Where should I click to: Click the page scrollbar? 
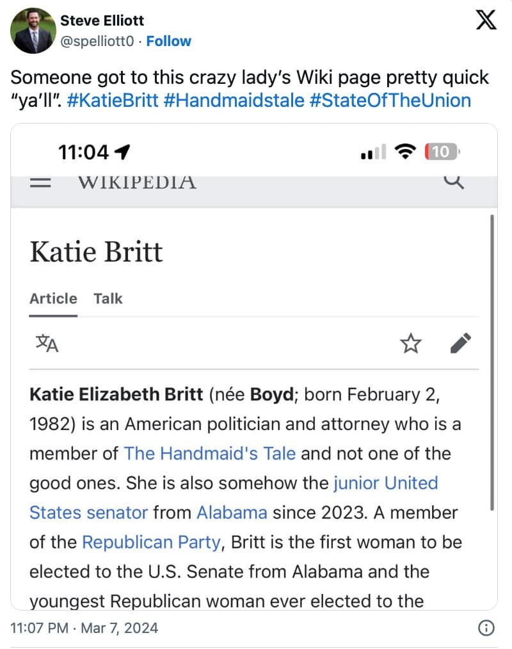(x=492, y=362)
